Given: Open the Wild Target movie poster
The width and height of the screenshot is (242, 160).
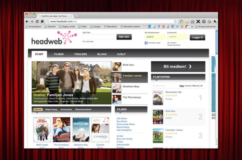Looking at the screenshot, I should [x=42, y=130].
